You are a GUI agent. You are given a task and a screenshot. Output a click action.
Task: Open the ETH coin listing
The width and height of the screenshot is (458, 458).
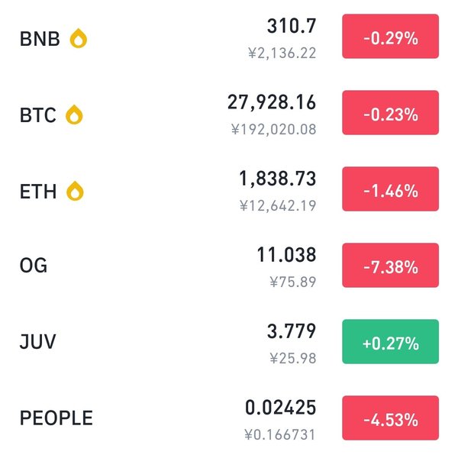(x=229, y=191)
